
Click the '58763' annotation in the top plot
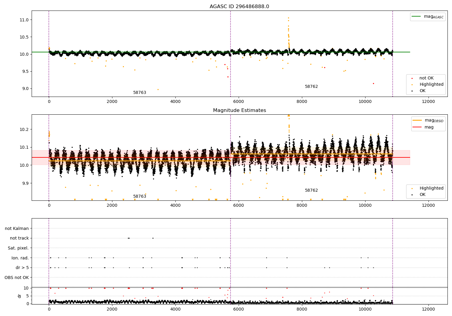[x=140, y=93]
